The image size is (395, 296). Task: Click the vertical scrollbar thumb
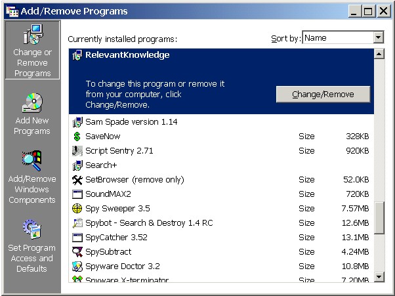click(379, 218)
